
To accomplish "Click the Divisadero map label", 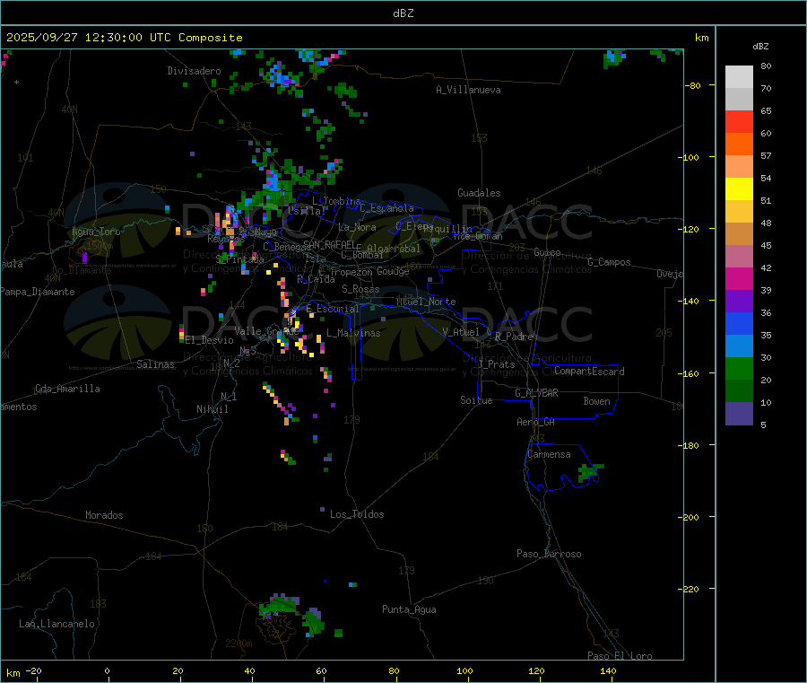I will coord(194,71).
